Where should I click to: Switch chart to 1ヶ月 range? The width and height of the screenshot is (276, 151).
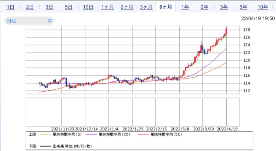(107, 7)
